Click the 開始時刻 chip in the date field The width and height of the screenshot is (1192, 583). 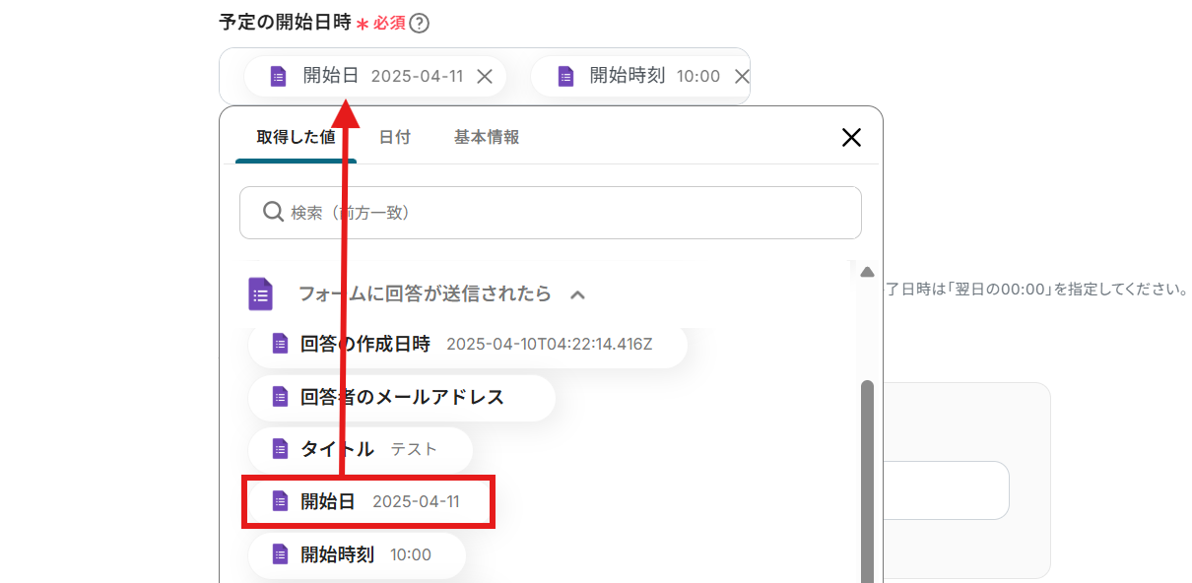point(640,76)
